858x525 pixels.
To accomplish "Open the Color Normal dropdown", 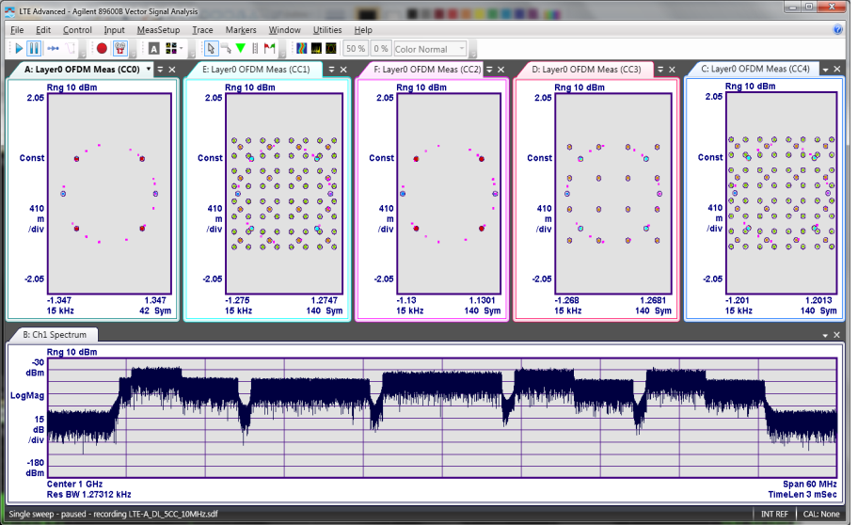I will point(430,48).
